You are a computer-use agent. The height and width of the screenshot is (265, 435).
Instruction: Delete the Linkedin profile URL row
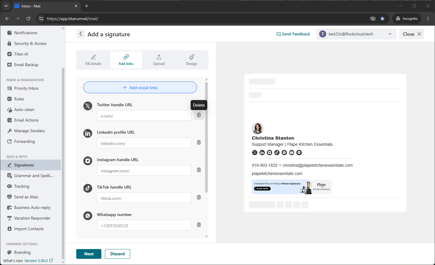[x=199, y=143]
